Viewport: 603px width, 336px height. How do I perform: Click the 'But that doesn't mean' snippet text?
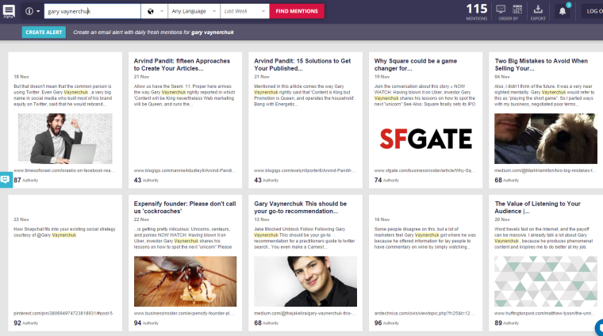63,95
